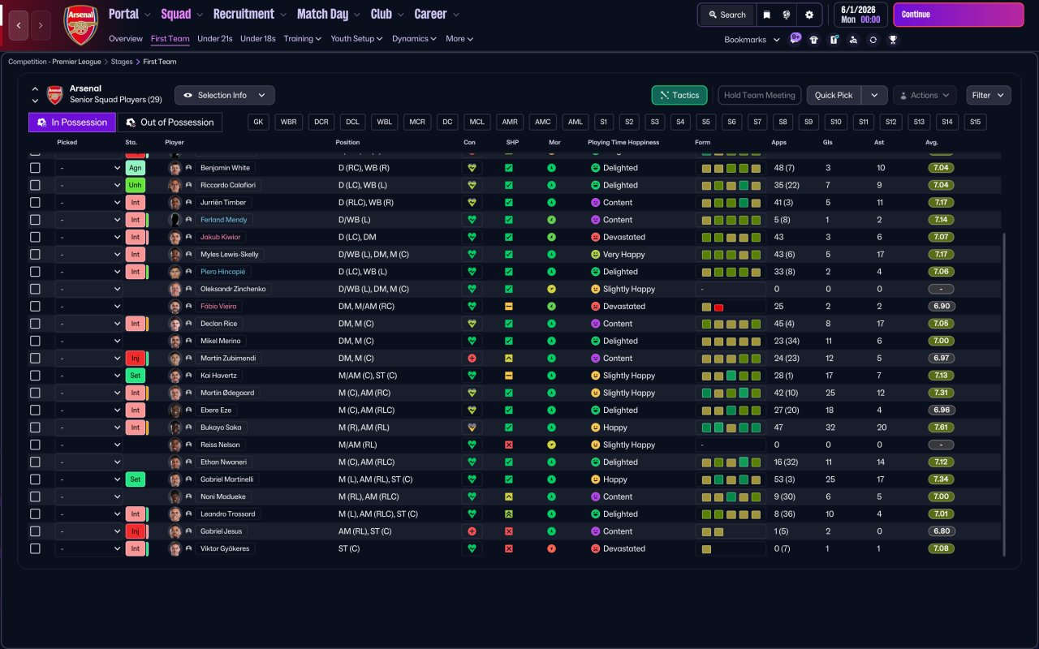This screenshot has height=649, width=1039.
Task: Check the box for Viktor Gyökeres
Action: 35,548
